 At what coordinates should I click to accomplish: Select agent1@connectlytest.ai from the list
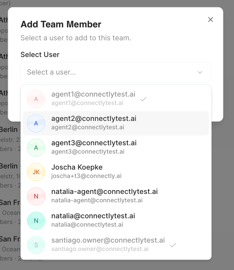click(x=116, y=99)
